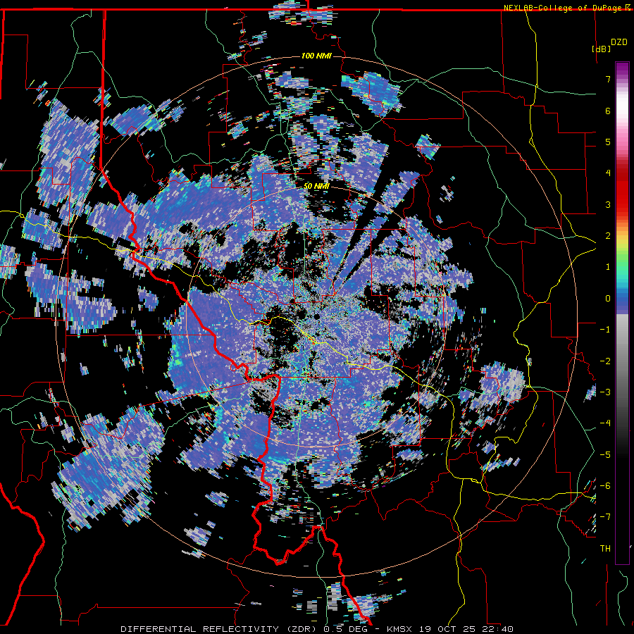The width and height of the screenshot is (634, 634).
Task: Click the scale value 5
Action: tap(608, 142)
